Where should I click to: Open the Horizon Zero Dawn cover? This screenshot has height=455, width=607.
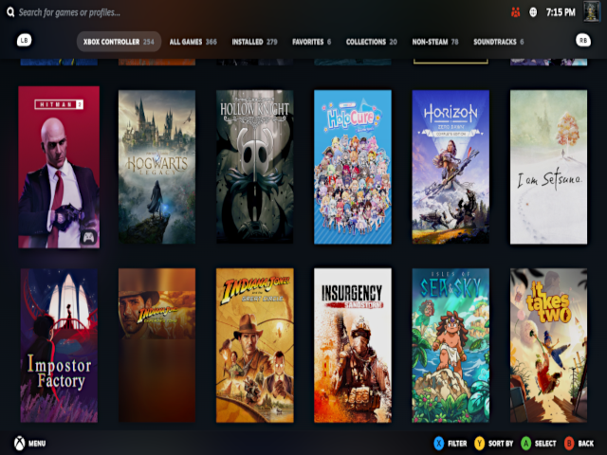coord(451,167)
